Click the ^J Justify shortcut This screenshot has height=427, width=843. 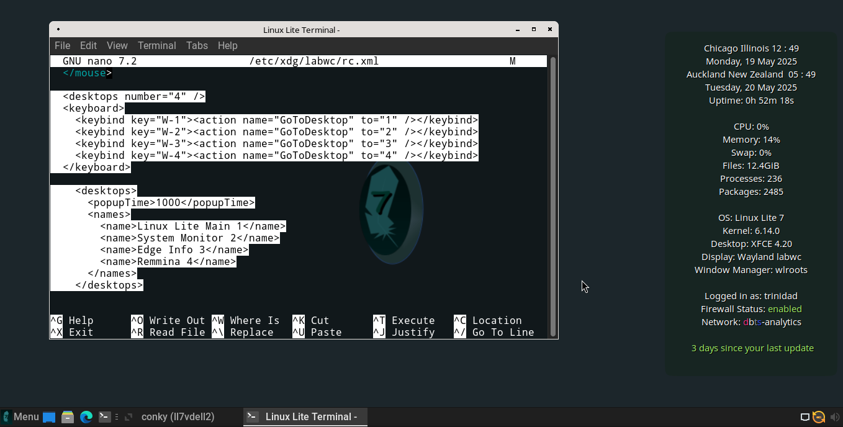404,332
